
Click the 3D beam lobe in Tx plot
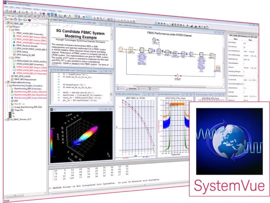(x=86, y=136)
